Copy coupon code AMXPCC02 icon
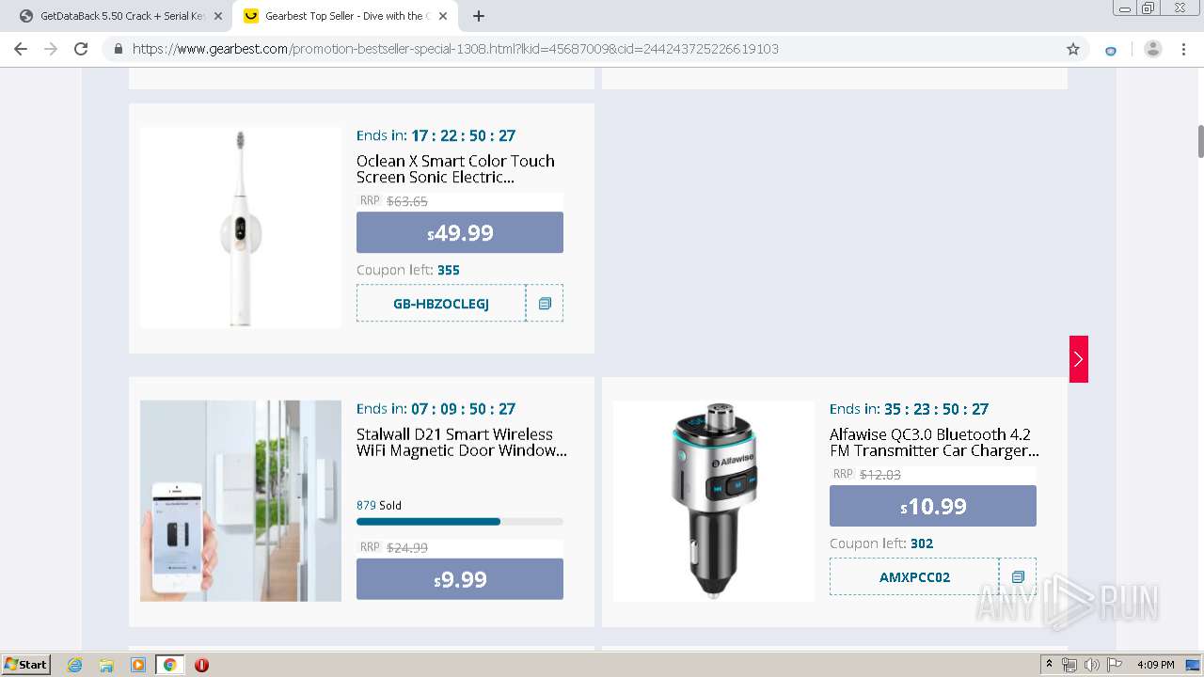Viewport: 1204px width, 677px height. click(x=1018, y=577)
